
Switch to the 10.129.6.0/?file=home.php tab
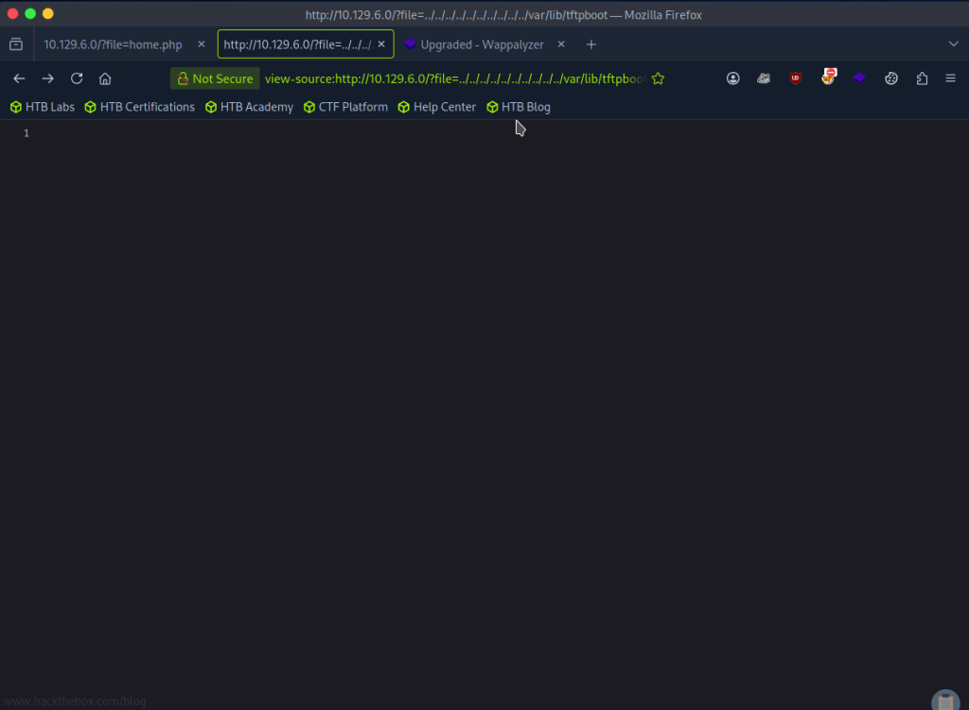113,44
